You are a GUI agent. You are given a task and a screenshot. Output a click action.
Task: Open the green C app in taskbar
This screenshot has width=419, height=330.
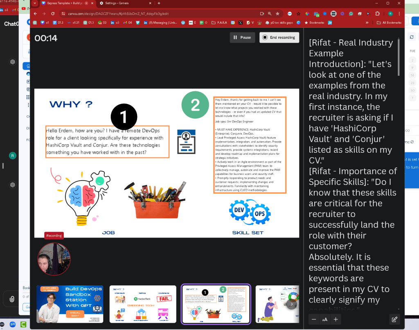coord(23,324)
